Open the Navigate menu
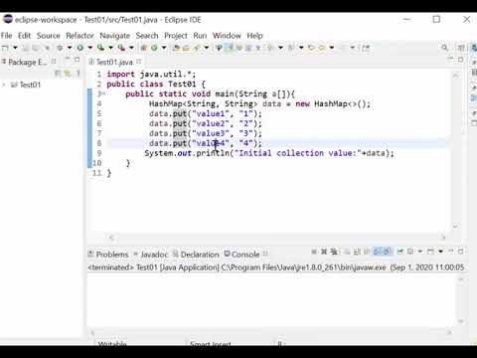Screen dimensions: 477x358 (115, 36)
